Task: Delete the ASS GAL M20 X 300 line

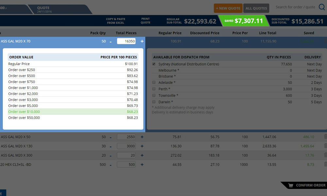Action: tap(325, 155)
